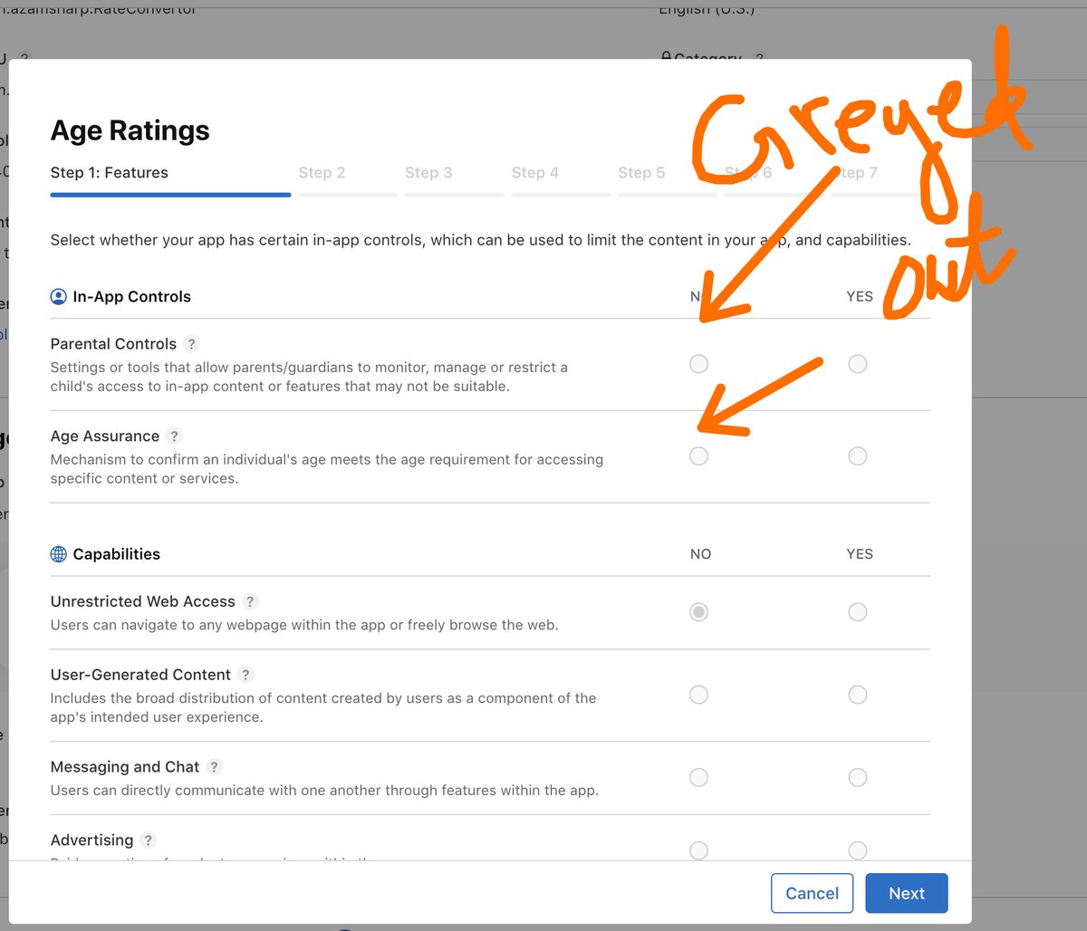Viewport: 1087px width, 931px height.
Task: Click the Capabilities section title
Action: [117, 554]
